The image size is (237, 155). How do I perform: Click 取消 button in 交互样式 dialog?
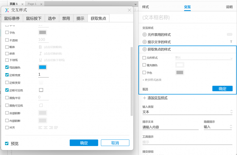pos(115,143)
